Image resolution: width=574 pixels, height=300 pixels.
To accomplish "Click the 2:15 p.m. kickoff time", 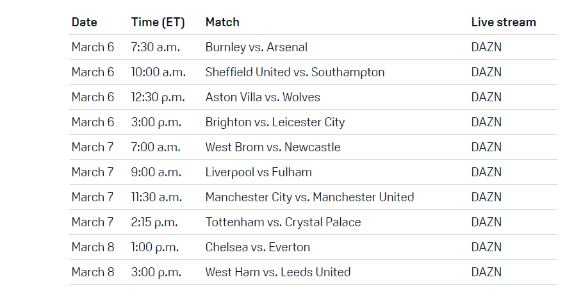I will [154, 222].
